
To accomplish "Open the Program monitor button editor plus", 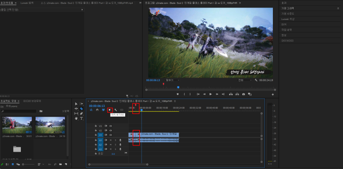I will click(272, 94).
